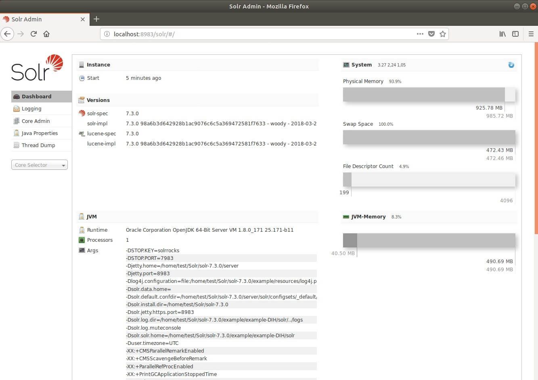Image resolution: width=538 pixels, height=380 pixels.
Task: Click the -DSTOP.KEY=solrrocks argument
Action: pyautogui.click(x=153, y=250)
